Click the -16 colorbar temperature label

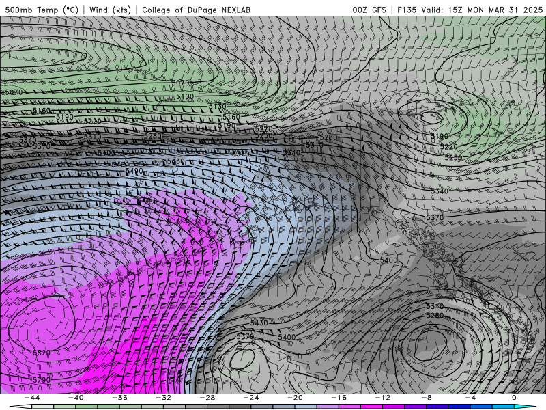click(339, 398)
